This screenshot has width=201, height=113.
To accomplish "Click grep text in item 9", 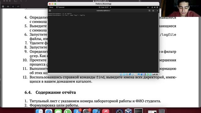I will tap(34, 56).
